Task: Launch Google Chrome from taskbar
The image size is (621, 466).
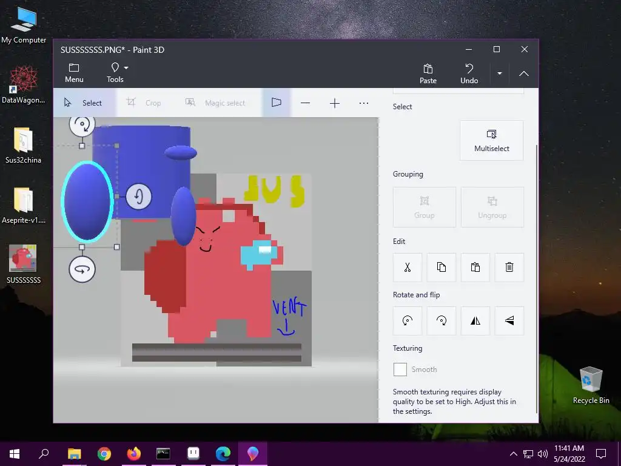Action: point(104,453)
